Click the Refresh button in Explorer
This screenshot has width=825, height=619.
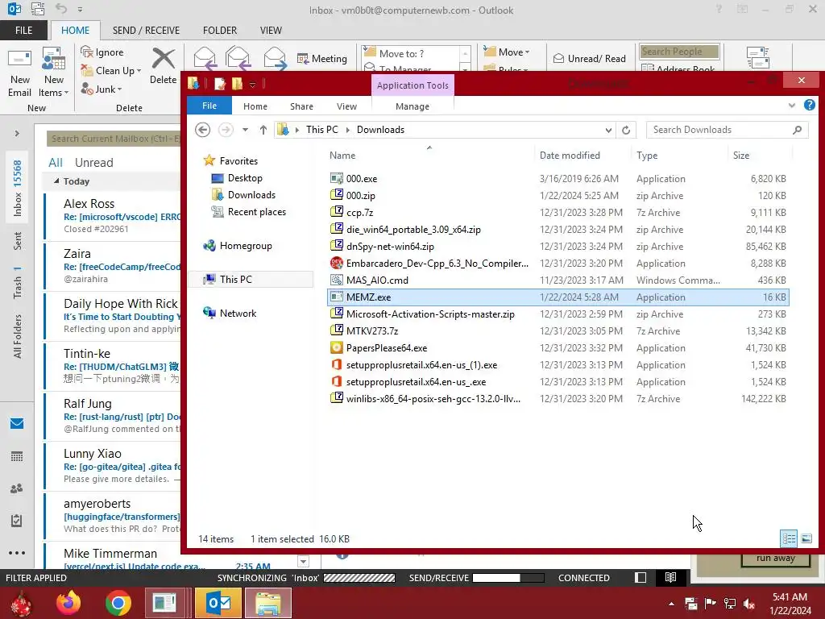pyautogui.click(x=626, y=130)
